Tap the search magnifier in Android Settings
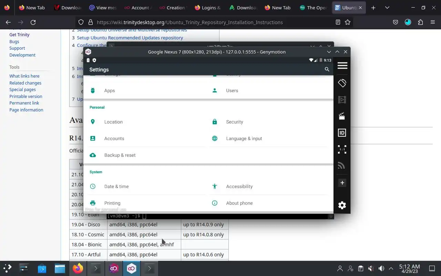 pos(327,69)
